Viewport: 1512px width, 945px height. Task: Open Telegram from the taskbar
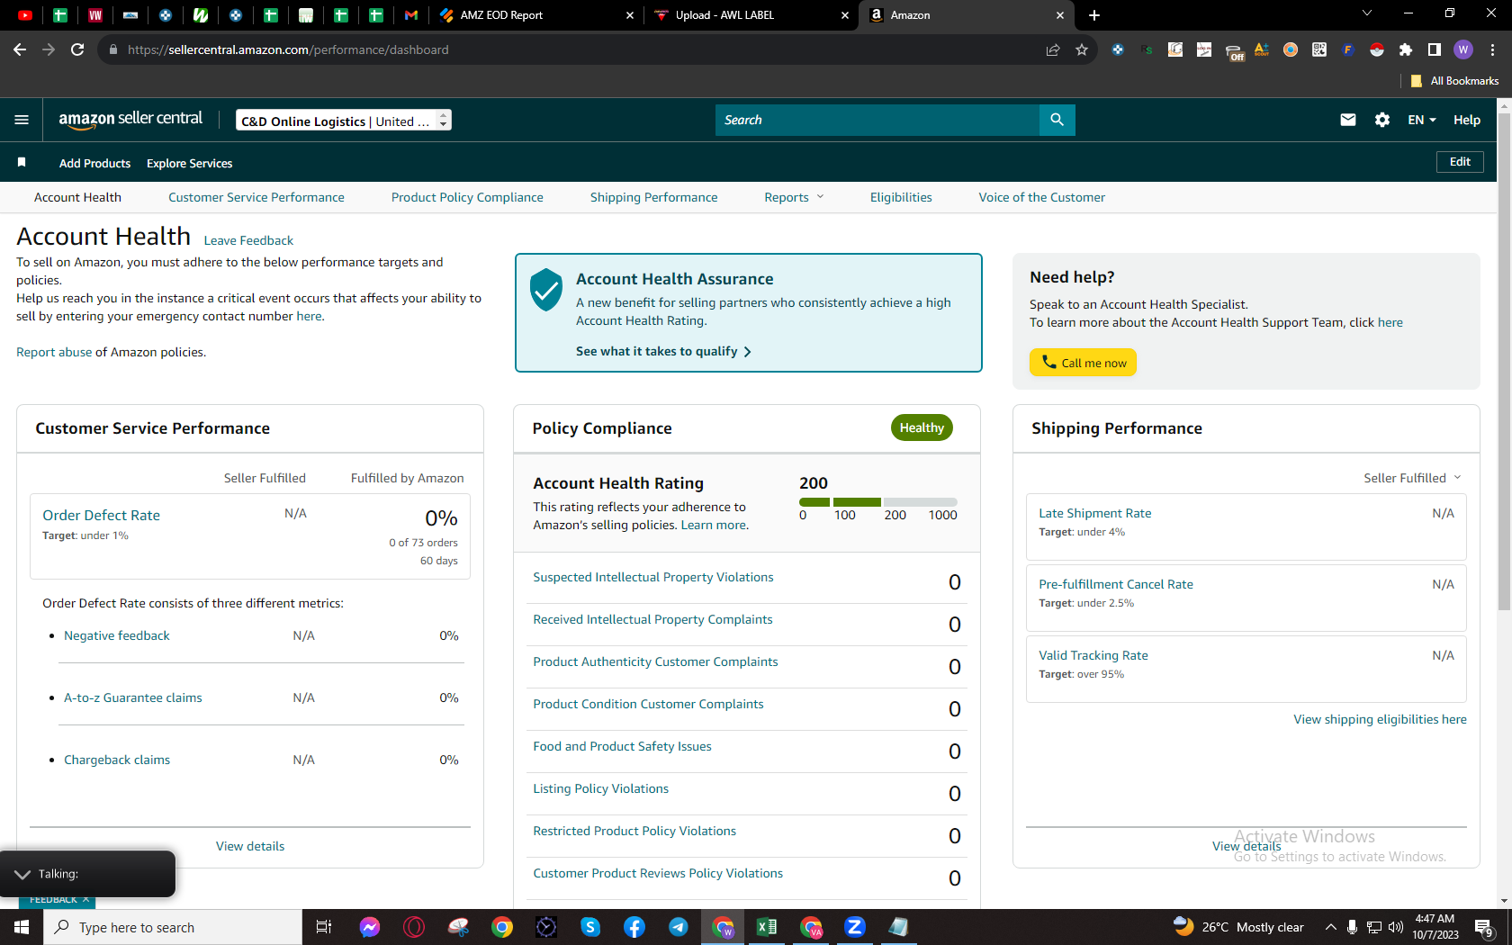(x=679, y=927)
